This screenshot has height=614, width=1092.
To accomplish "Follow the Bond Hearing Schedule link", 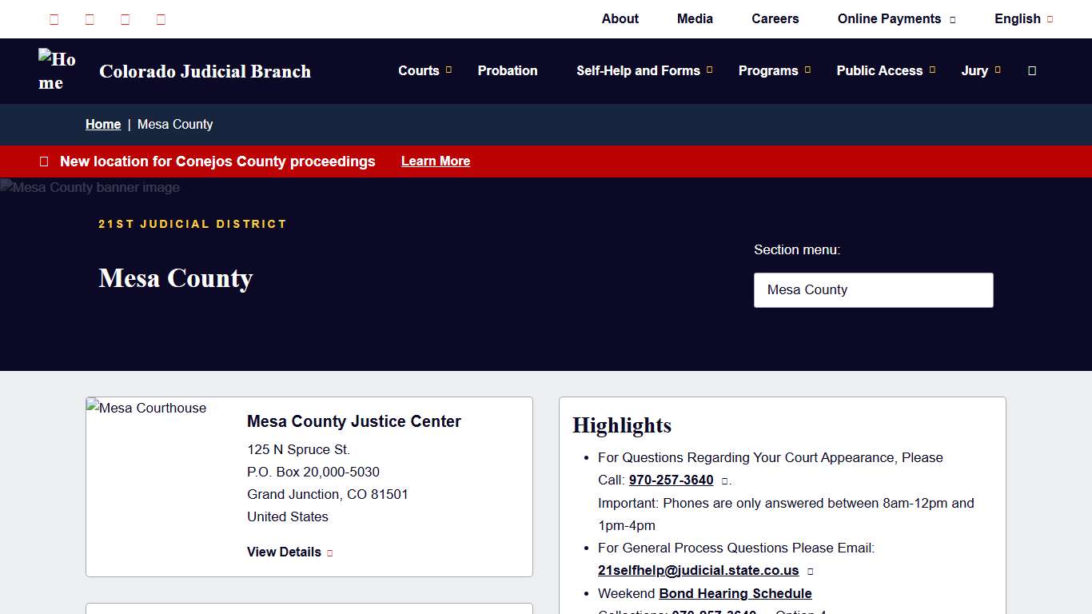I will click(x=735, y=593).
